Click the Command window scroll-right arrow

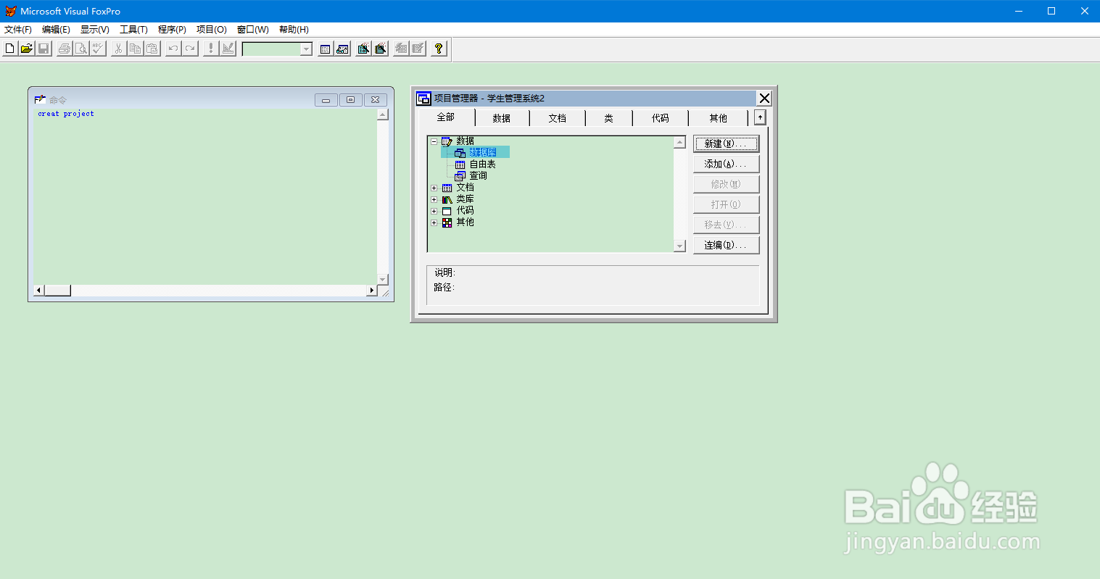[372, 291]
